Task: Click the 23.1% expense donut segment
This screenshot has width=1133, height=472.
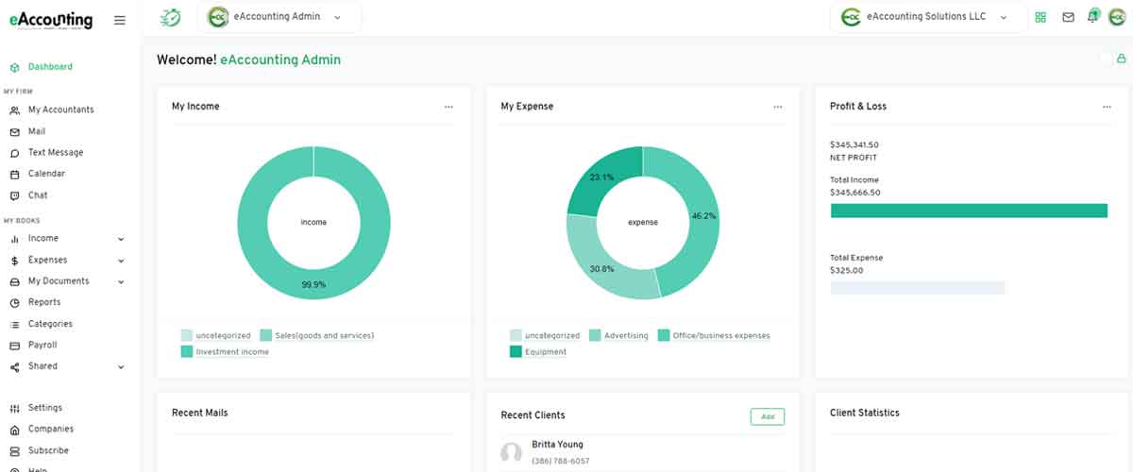Action: tap(602, 177)
